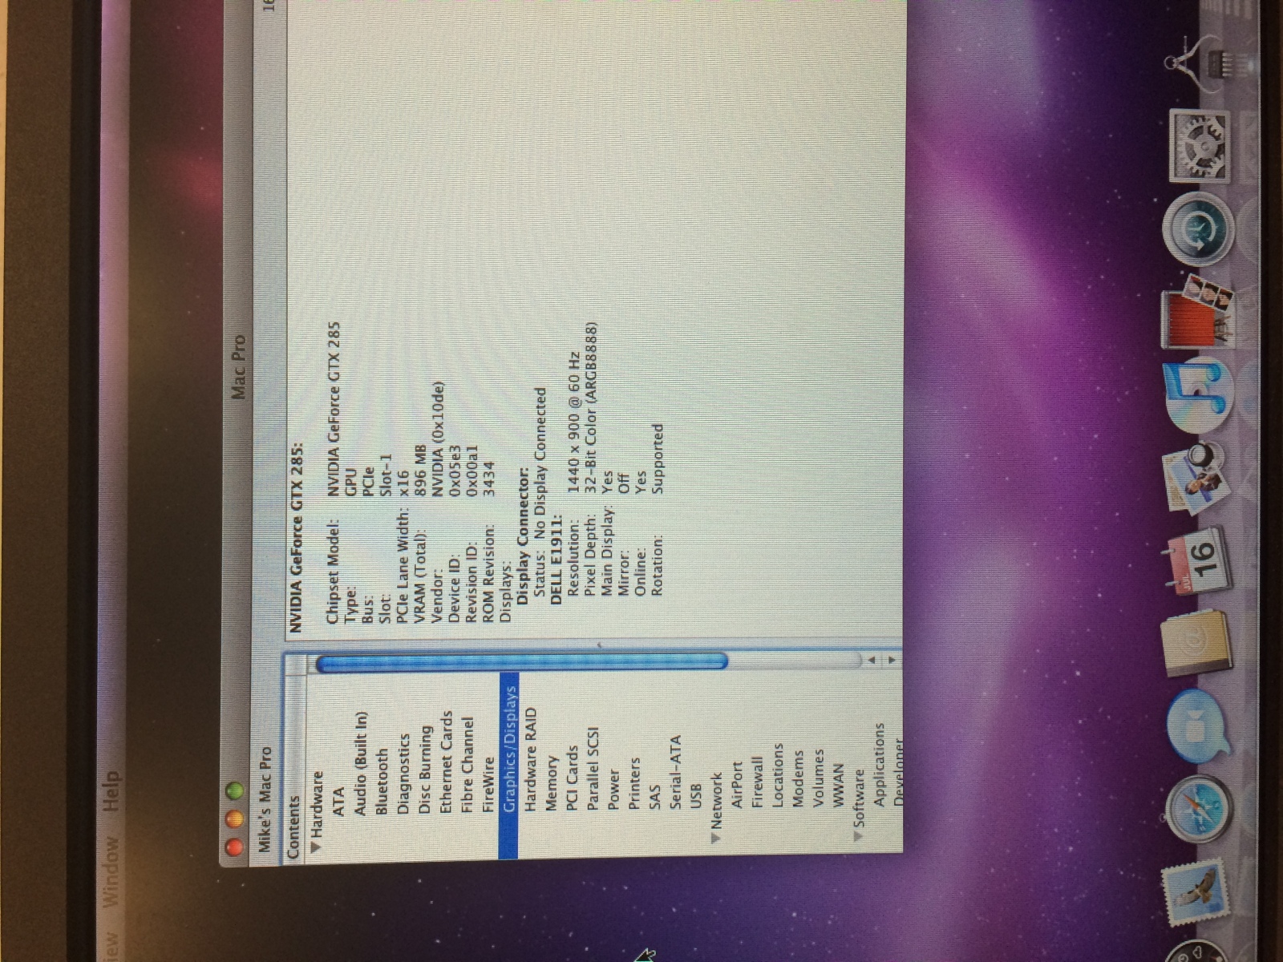Select Locations under Network
The image size is (1283, 962).
[778, 774]
